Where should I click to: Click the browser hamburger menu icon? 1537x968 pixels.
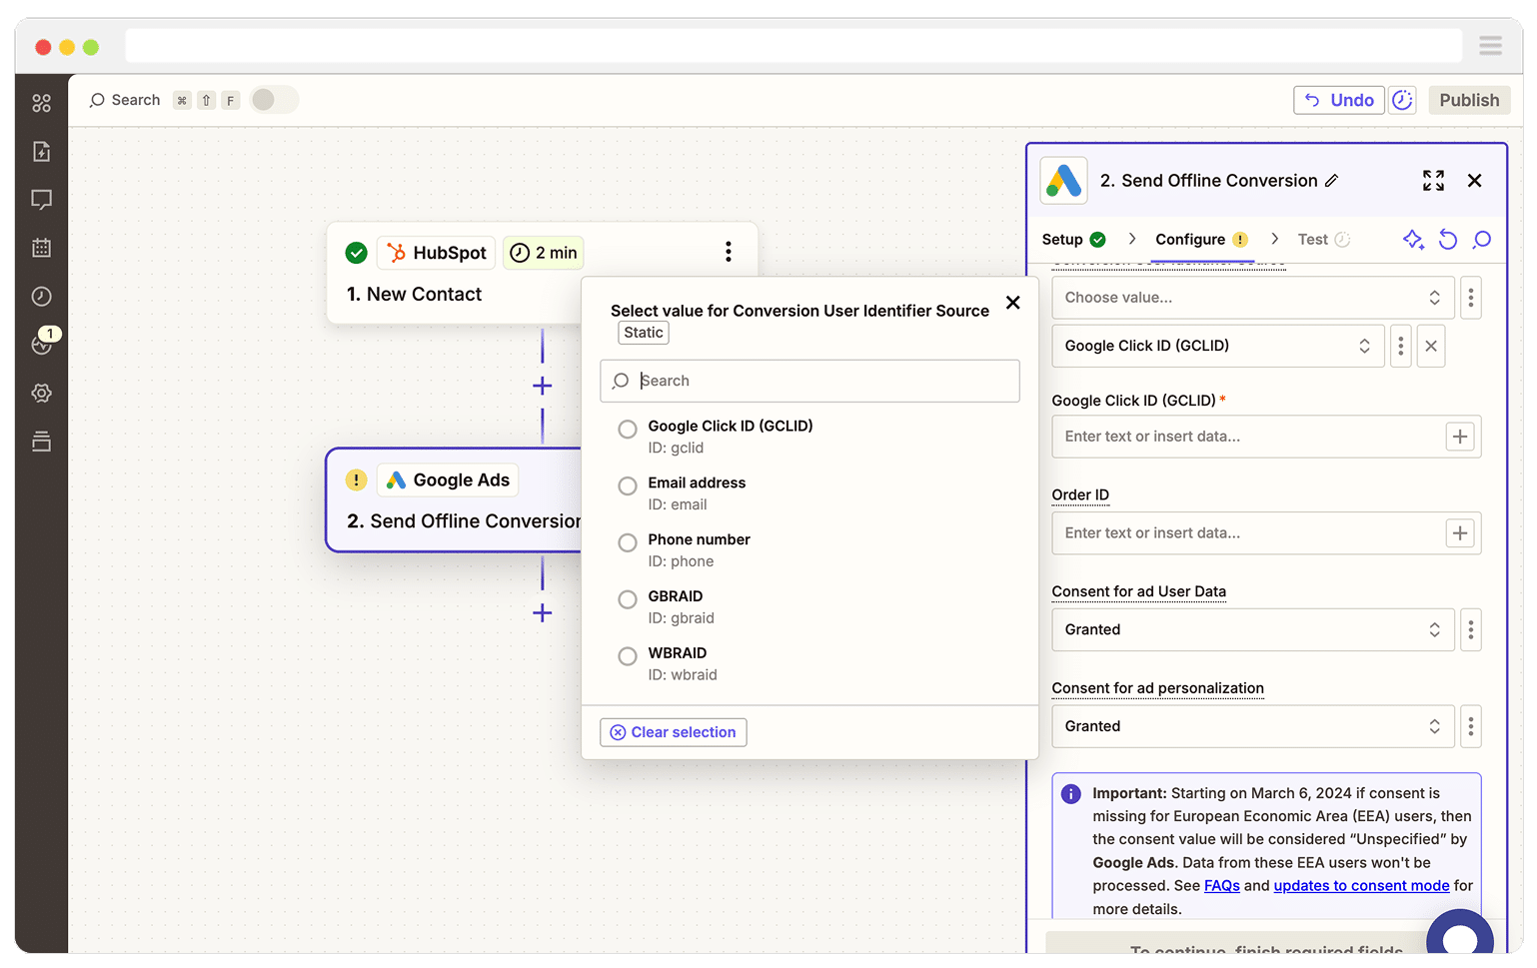(1490, 45)
